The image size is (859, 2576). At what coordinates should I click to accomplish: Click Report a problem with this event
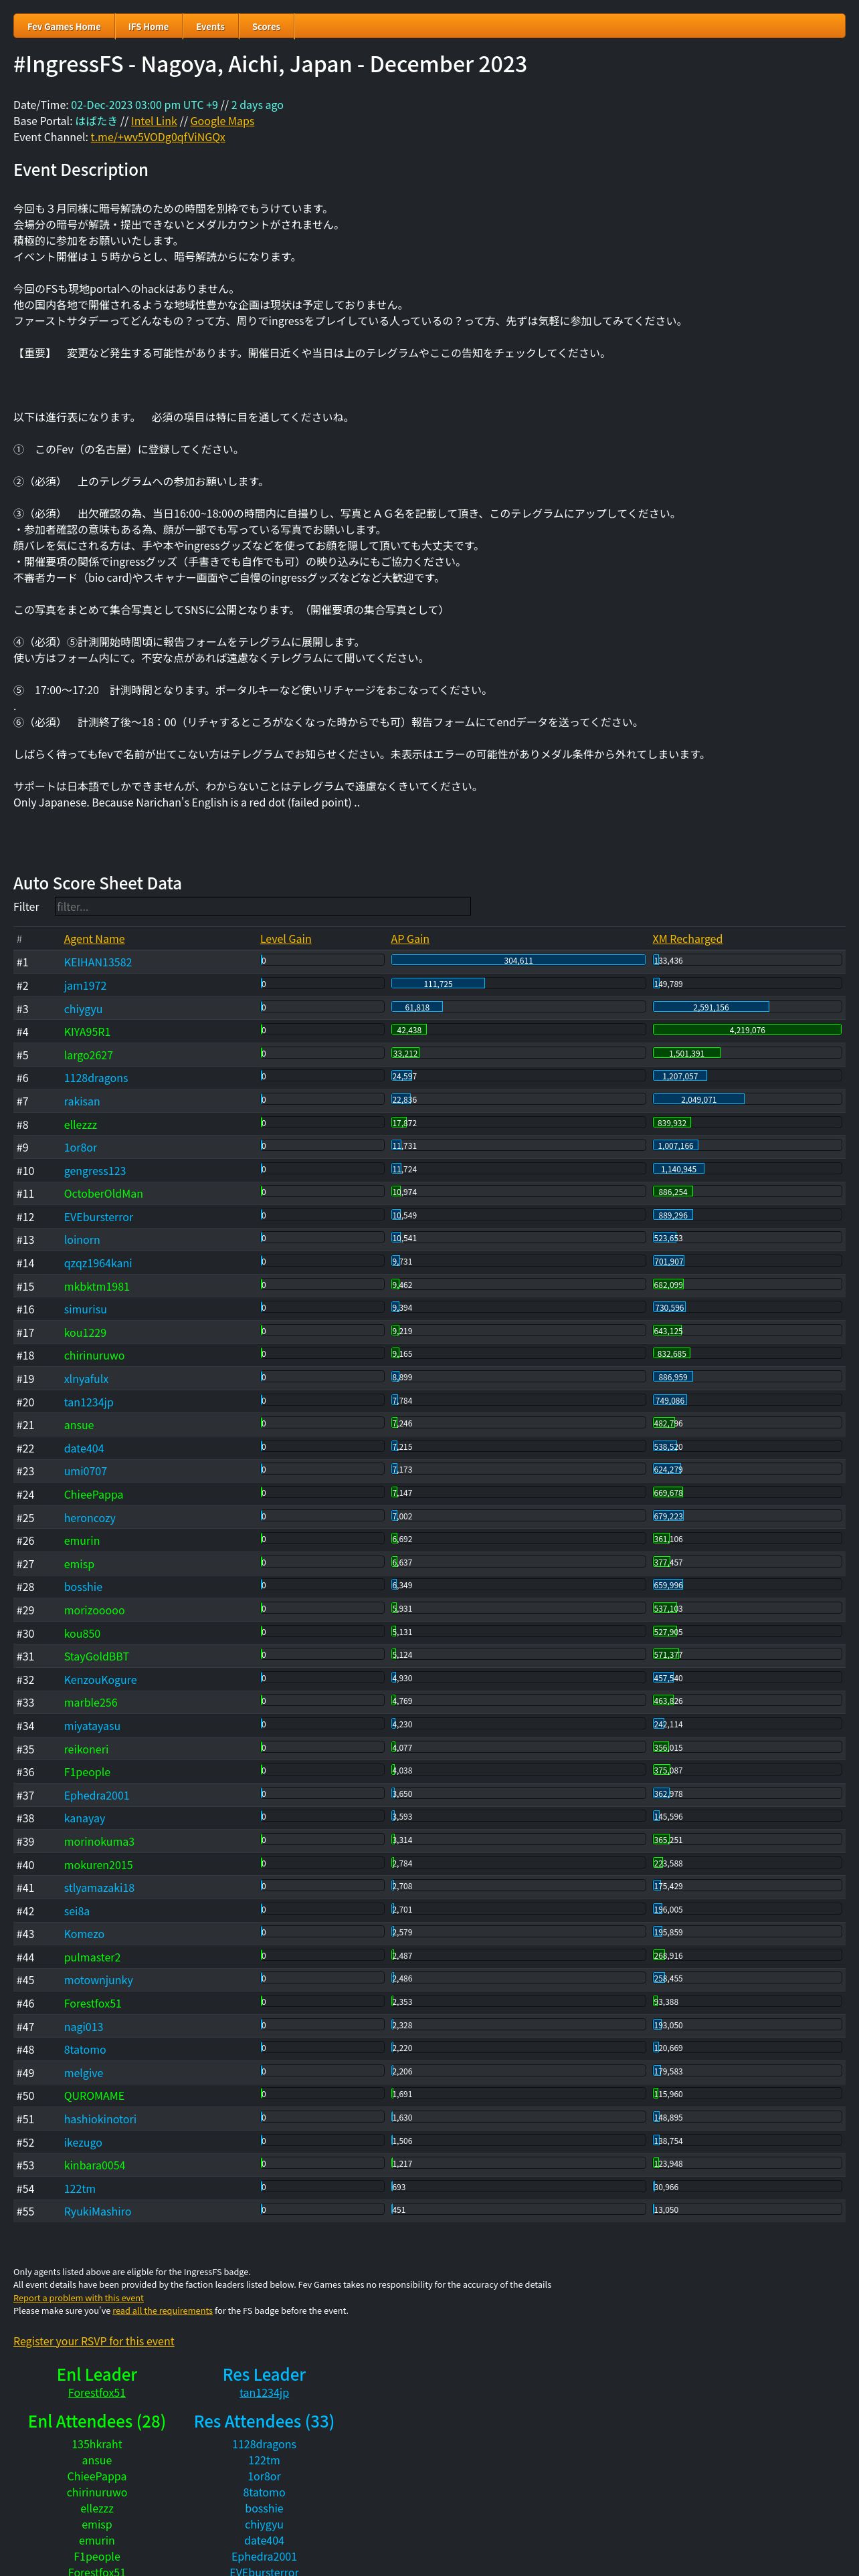coord(78,2297)
